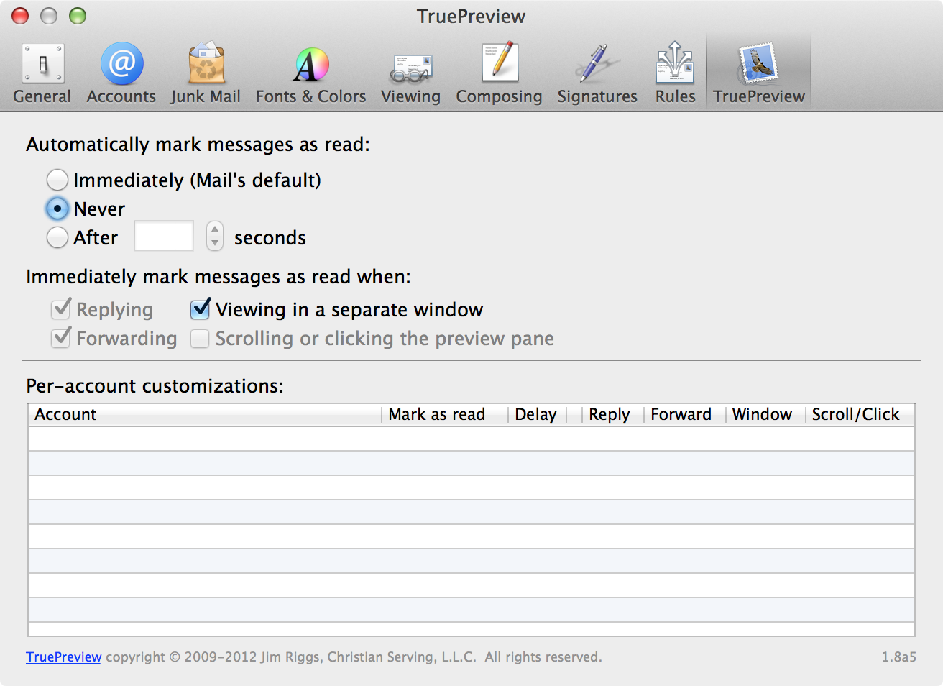Viewport: 943px width, 686px height.
Task: Open Junk Mail preferences
Action: pos(206,73)
